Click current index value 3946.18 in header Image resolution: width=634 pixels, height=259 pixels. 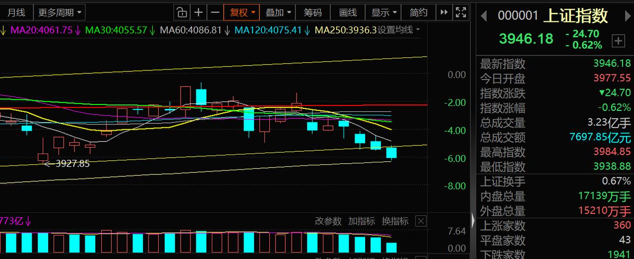tap(526, 39)
